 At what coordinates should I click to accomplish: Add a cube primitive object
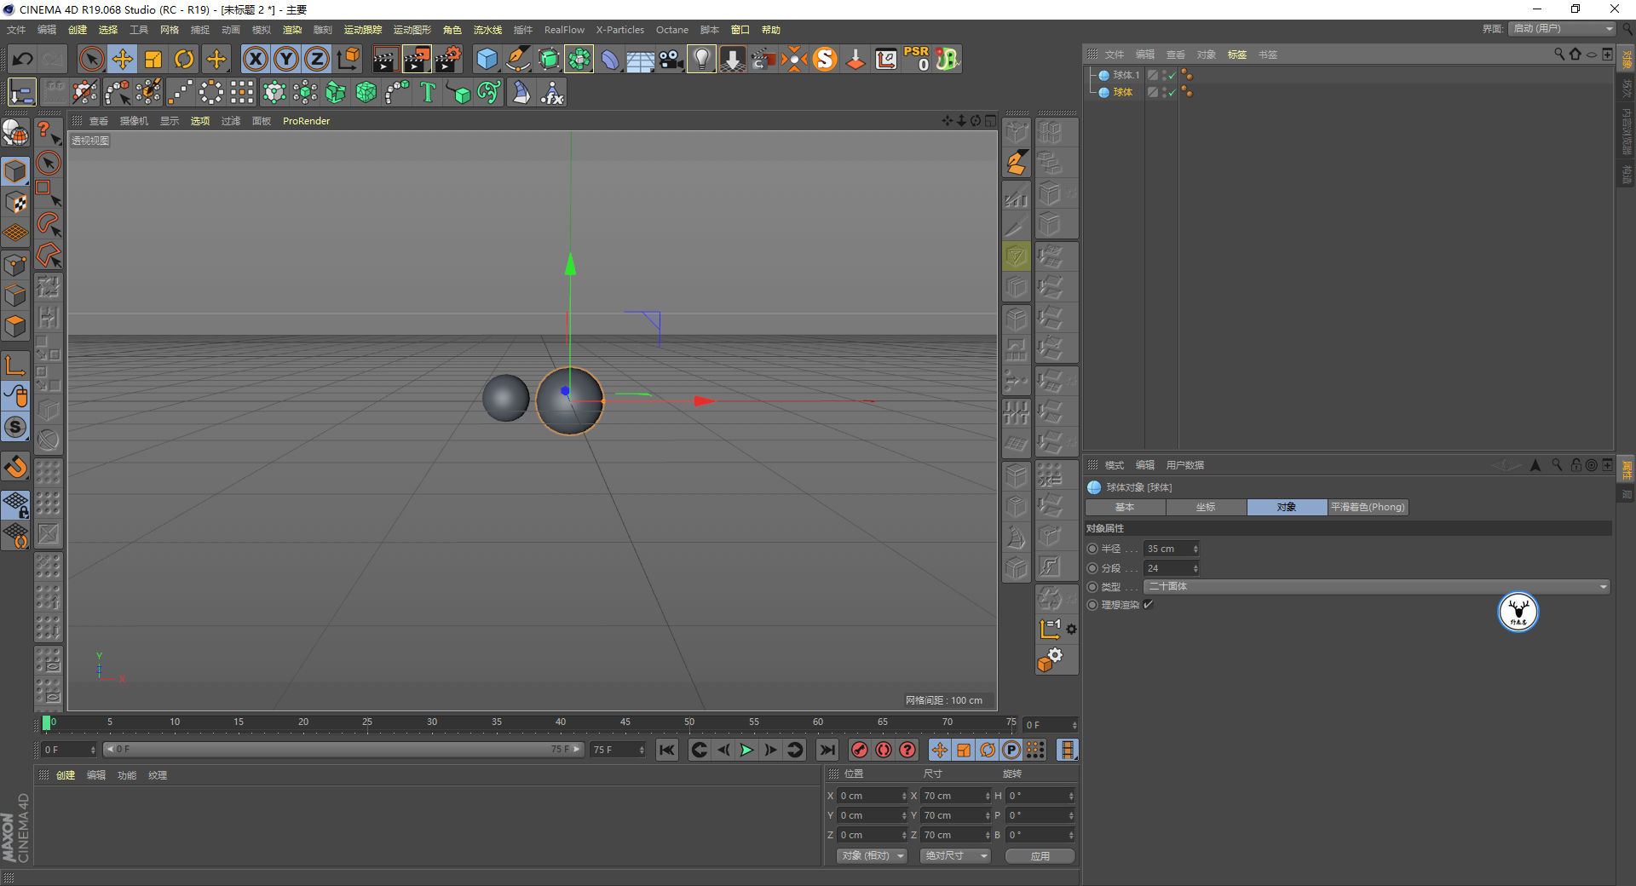pos(487,59)
